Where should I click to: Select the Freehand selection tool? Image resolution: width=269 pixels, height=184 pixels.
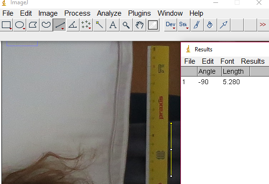(46, 25)
